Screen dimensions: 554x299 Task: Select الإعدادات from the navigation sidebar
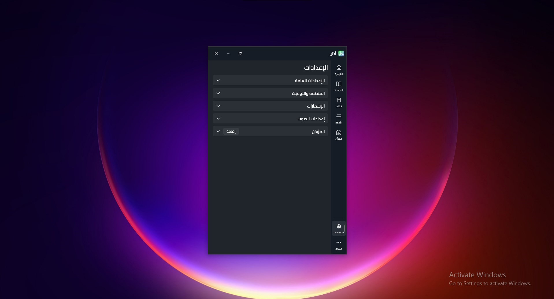coord(339,228)
